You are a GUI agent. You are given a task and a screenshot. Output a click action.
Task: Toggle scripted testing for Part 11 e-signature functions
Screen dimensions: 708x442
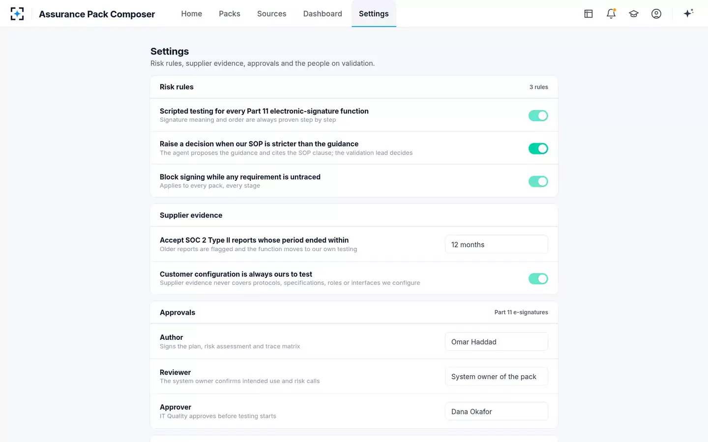click(538, 115)
